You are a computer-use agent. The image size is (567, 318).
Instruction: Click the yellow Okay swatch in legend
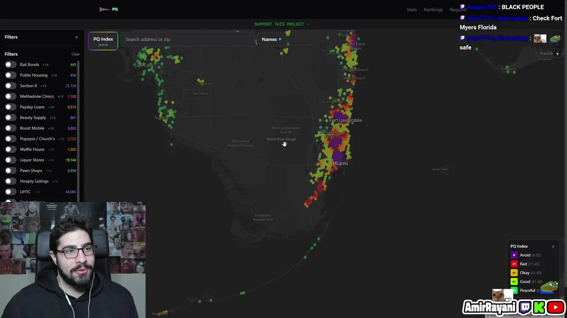click(x=514, y=273)
